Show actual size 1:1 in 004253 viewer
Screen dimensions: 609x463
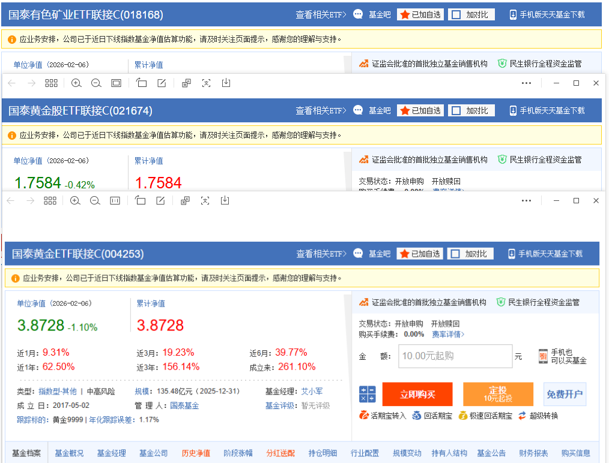coord(115,200)
